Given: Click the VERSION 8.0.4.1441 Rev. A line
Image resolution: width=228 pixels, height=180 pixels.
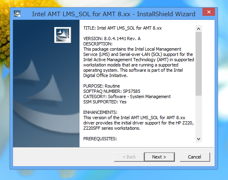Looking at the screenshot, I should [112, 39].
